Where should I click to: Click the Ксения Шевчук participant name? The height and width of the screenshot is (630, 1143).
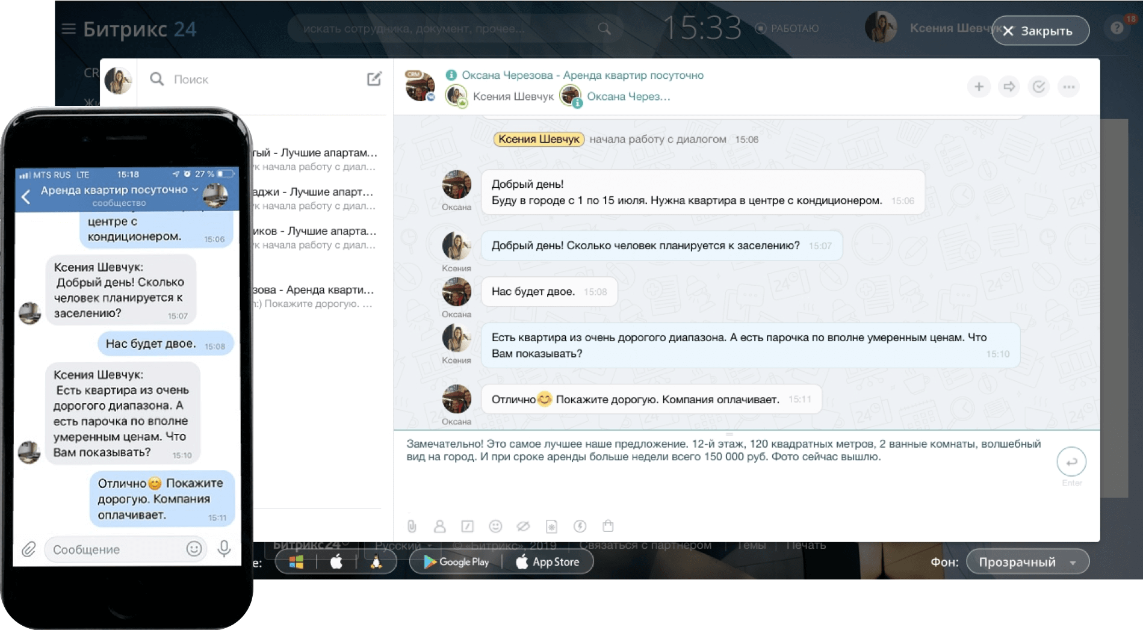coord(513,96)
